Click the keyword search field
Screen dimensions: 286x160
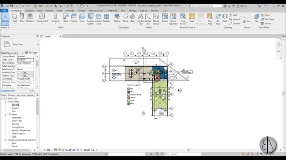(x=206, y=6)
